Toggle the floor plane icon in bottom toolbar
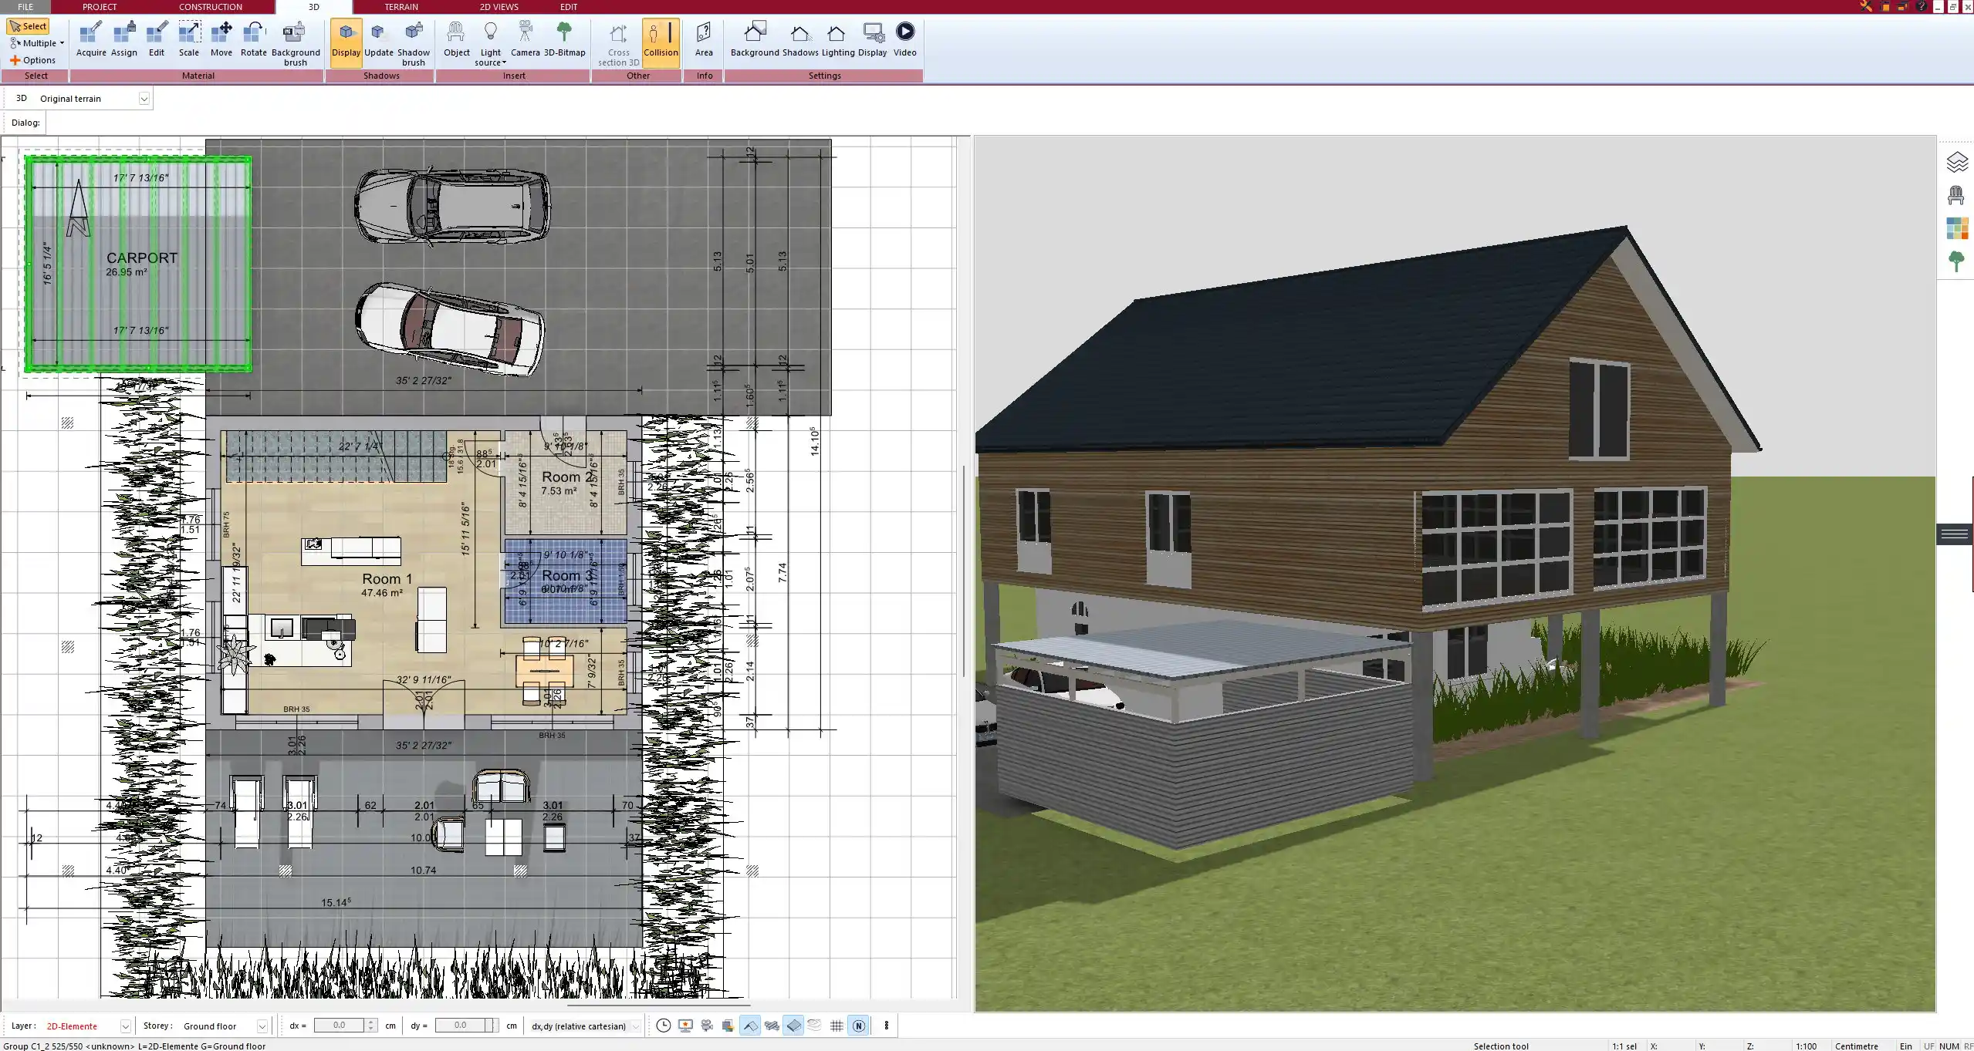 793,1026
